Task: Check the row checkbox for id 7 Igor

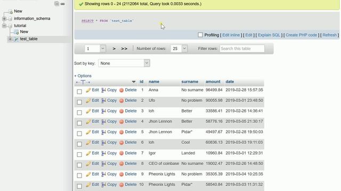Action: pyautogui.click(x=79, y=154)
